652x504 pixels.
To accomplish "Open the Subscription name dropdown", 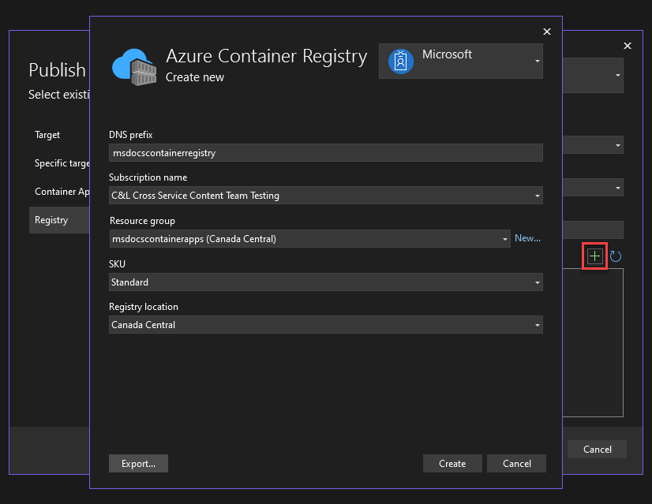I will 537,195.
